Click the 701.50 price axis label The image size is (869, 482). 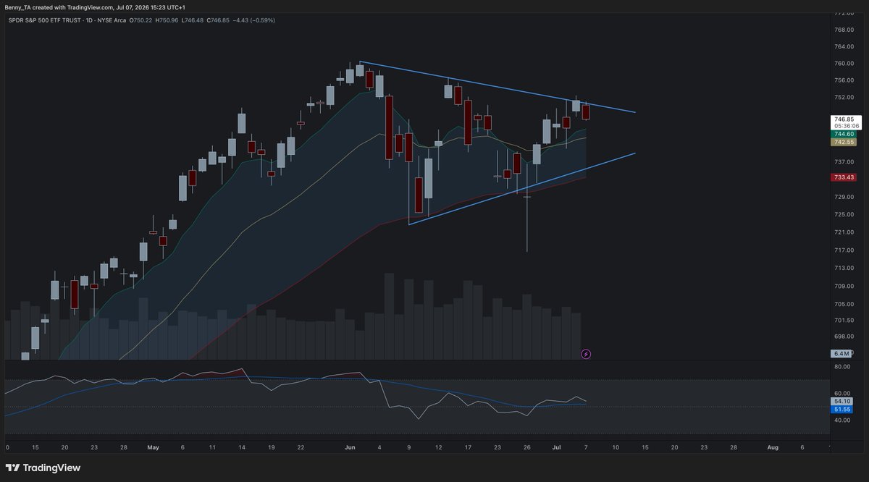tap(844, 321)
